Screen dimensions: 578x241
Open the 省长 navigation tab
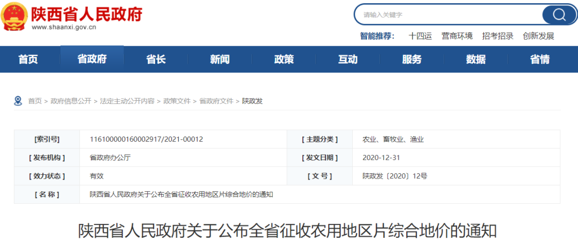click(156, 59)
